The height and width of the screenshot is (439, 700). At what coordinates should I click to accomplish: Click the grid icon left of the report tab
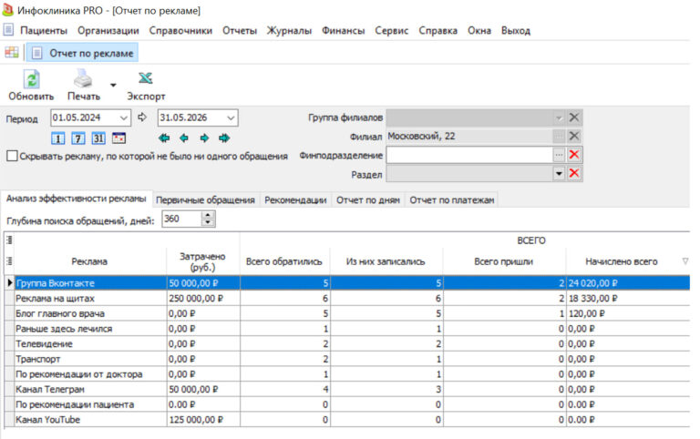[12, 53]
